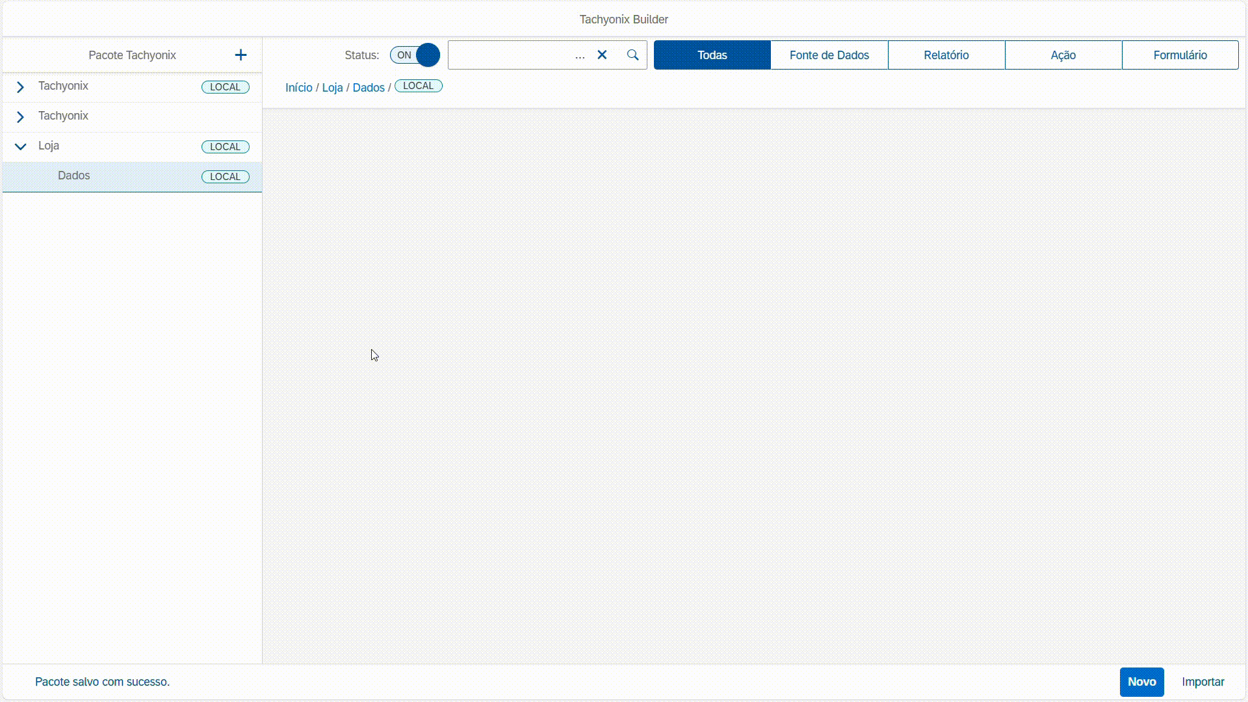Switch to the Relatório tab

pyautogui.click(x=946, y=55)
